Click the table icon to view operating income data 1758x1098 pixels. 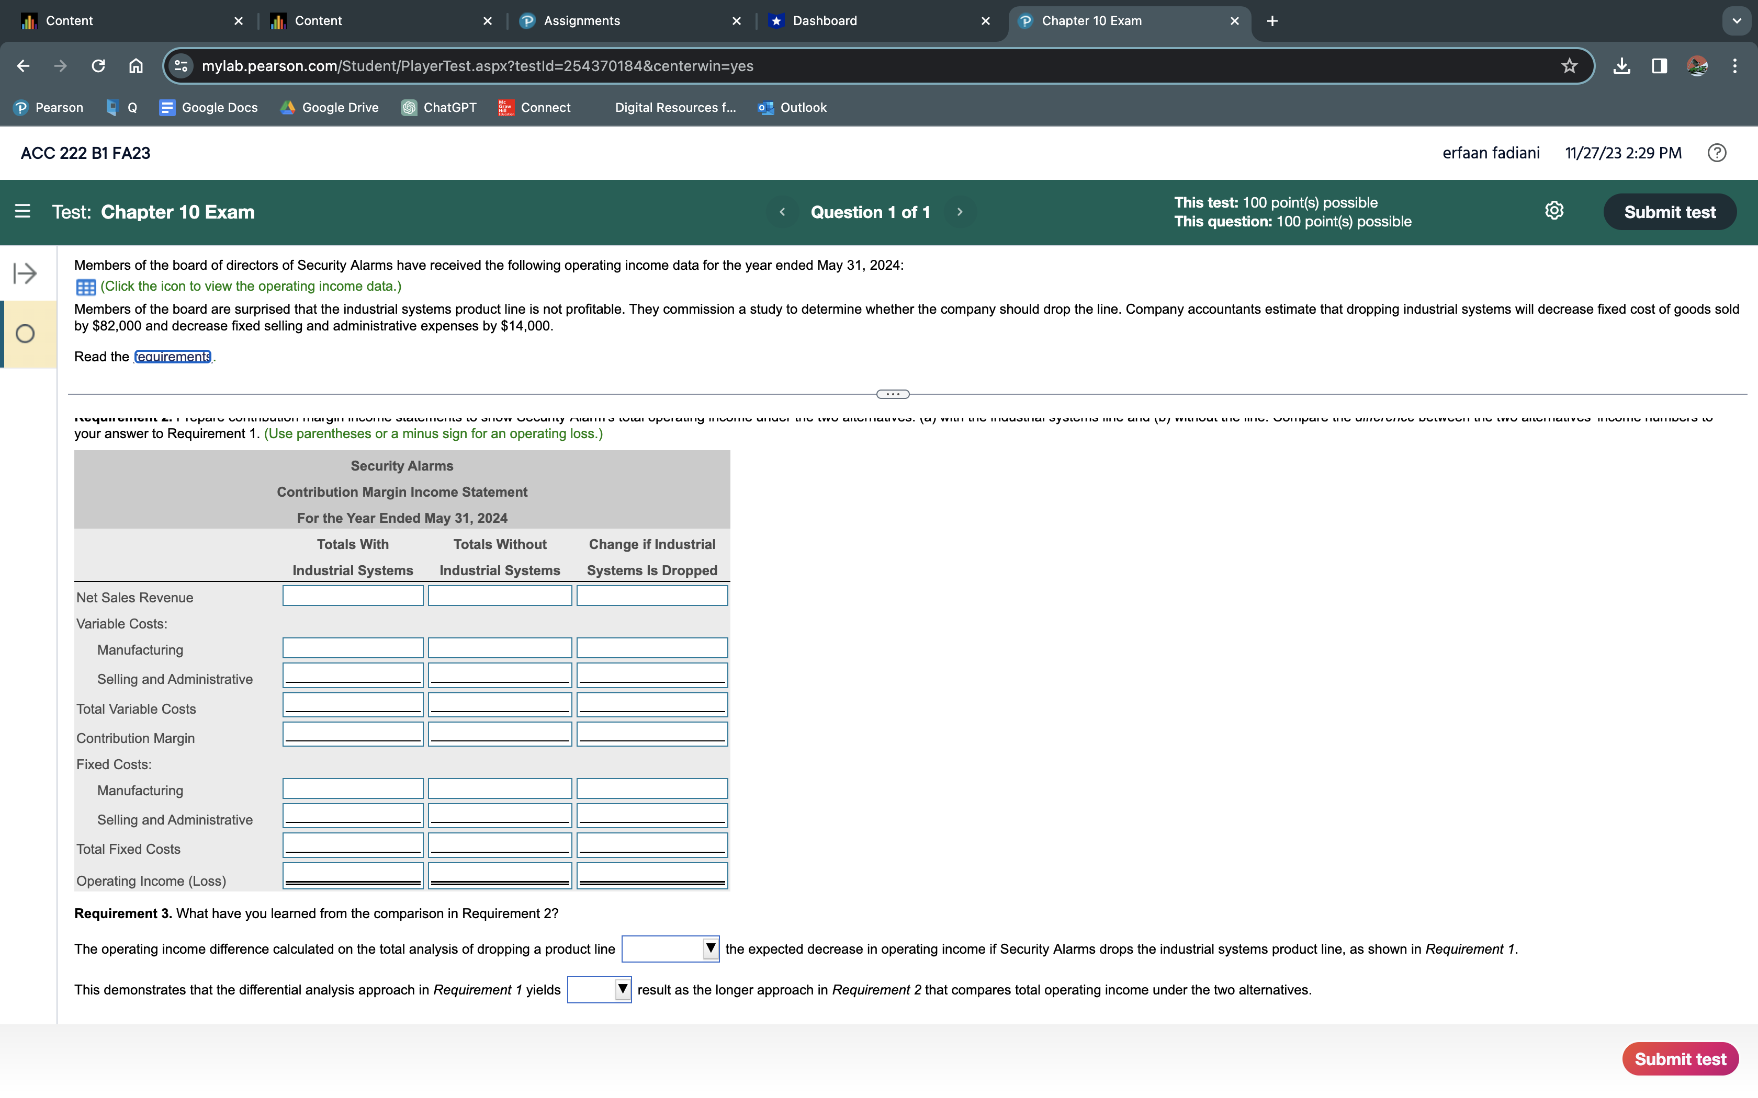pyautogui.click(x=86, y=287)
